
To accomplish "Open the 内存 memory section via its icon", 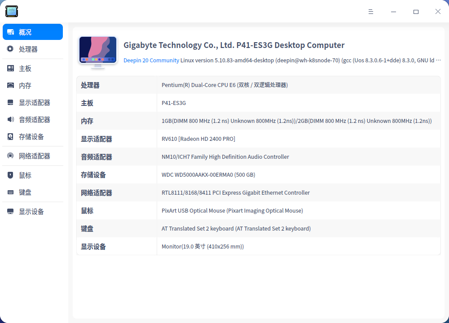I will pyautogui.click(x=10, y=85).
